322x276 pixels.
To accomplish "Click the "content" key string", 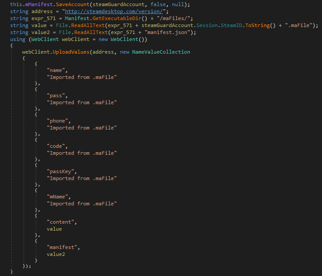I will pos(60,222).
